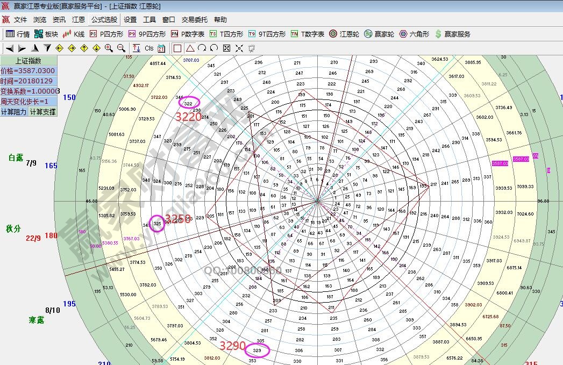Viewport: 563px width, 365px height.
Task: Click the yellow left-arrow diamond icon
Action: pyautogui.click(x=59, y=48)
